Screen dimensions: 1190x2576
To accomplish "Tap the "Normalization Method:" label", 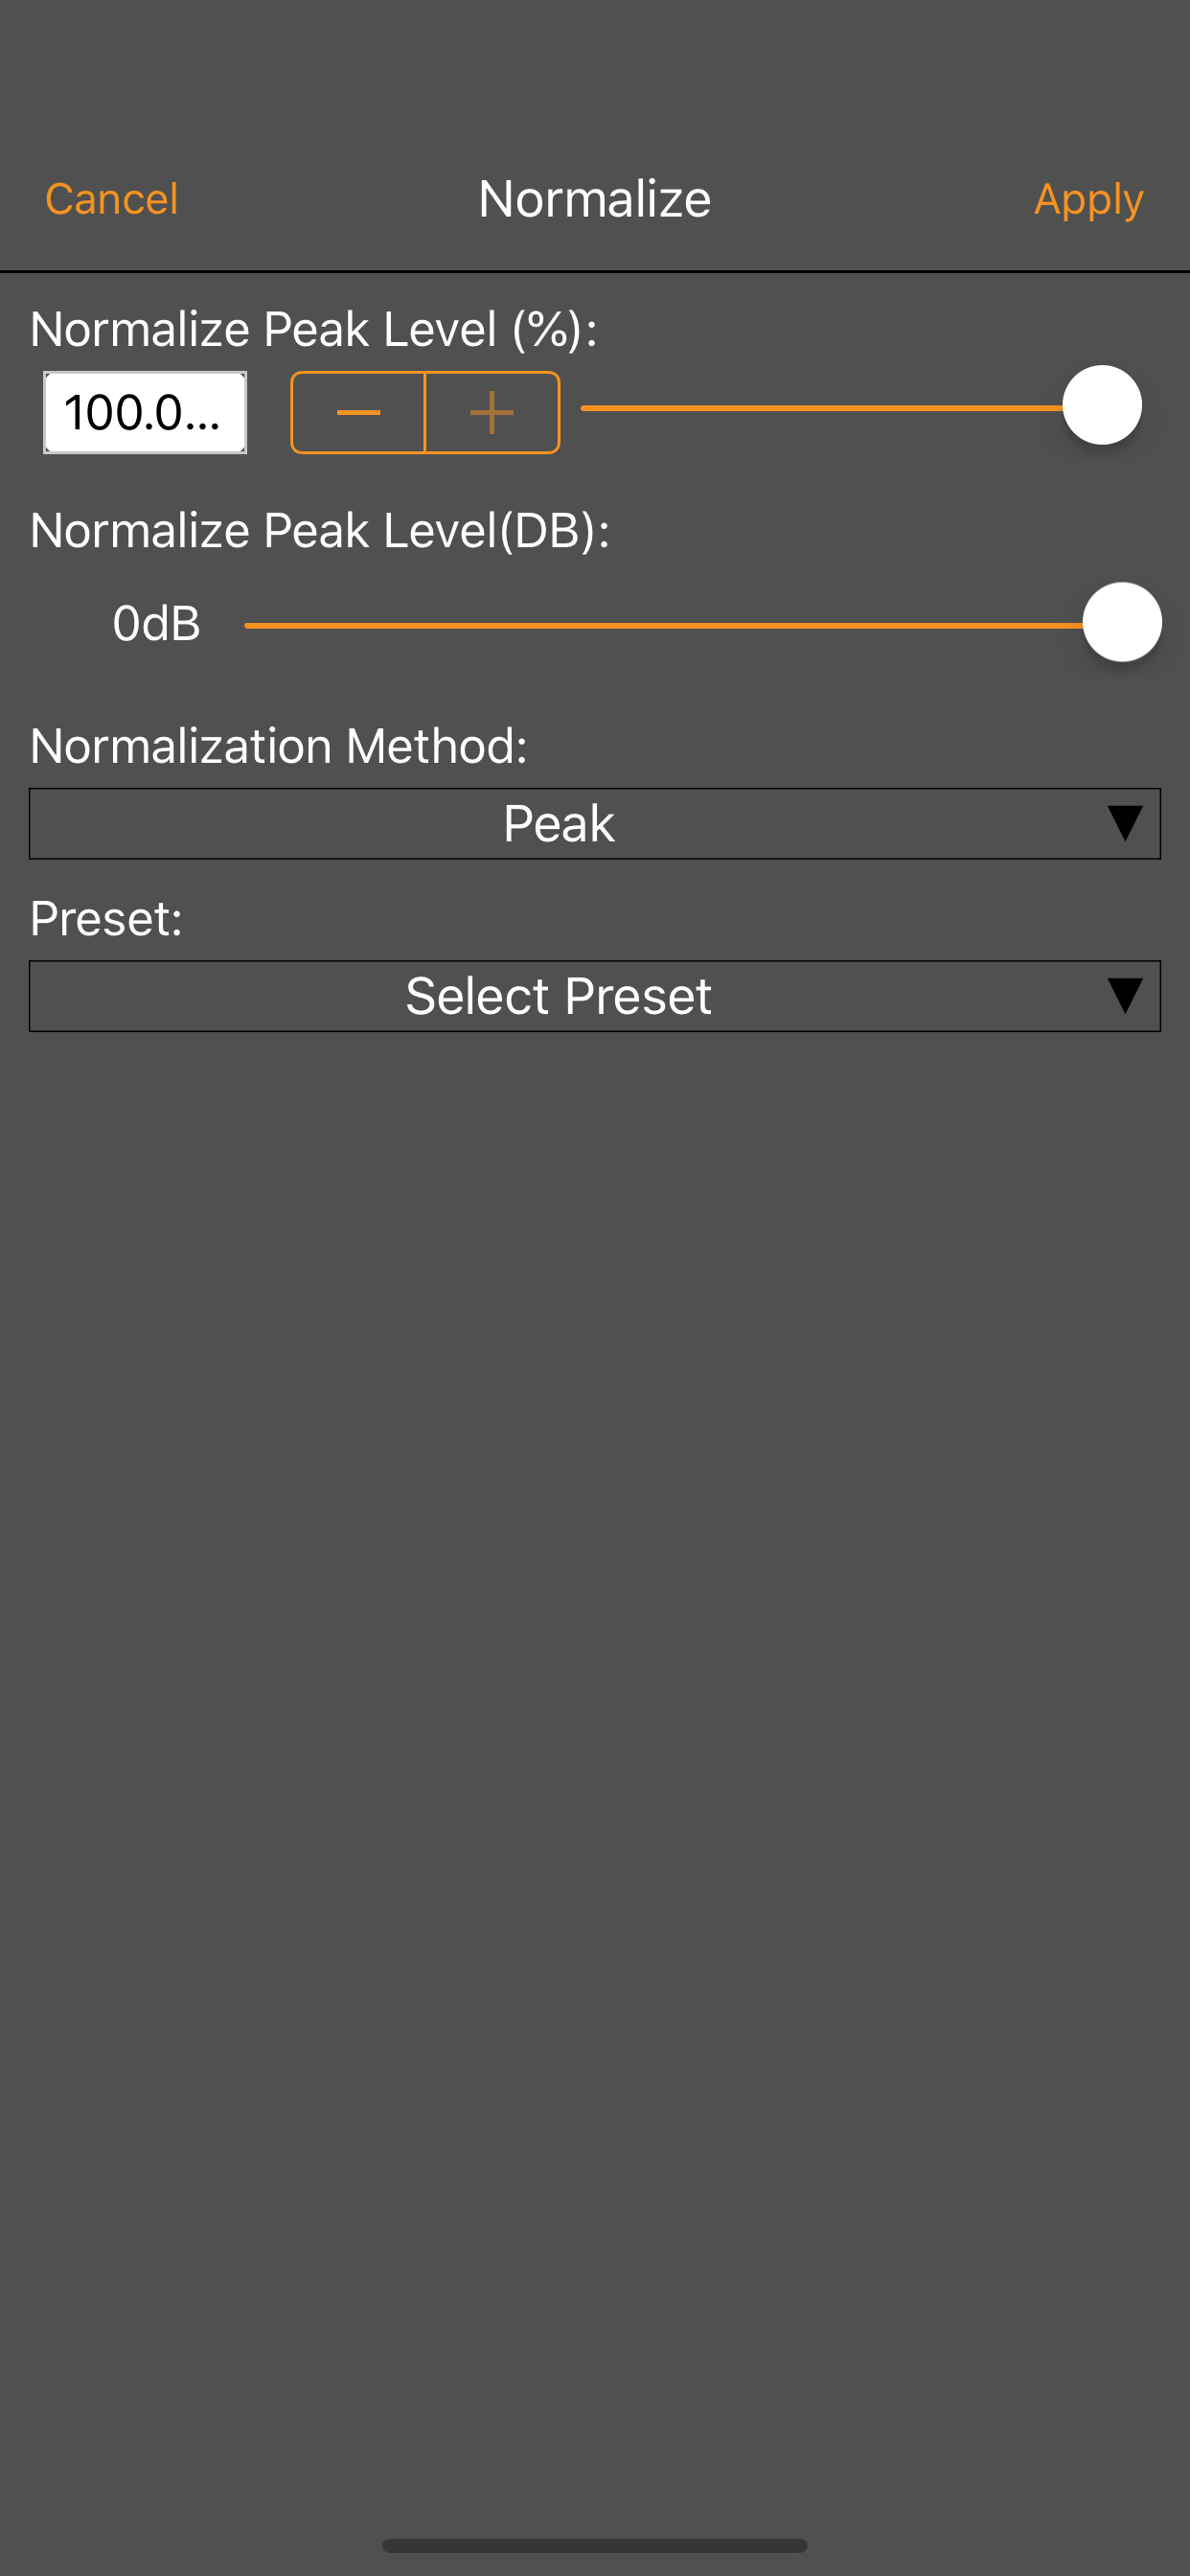I will point(278,746).
